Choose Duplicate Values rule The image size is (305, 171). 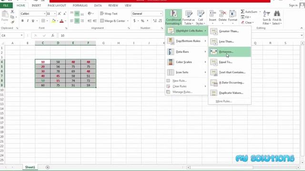pos(230,93)
